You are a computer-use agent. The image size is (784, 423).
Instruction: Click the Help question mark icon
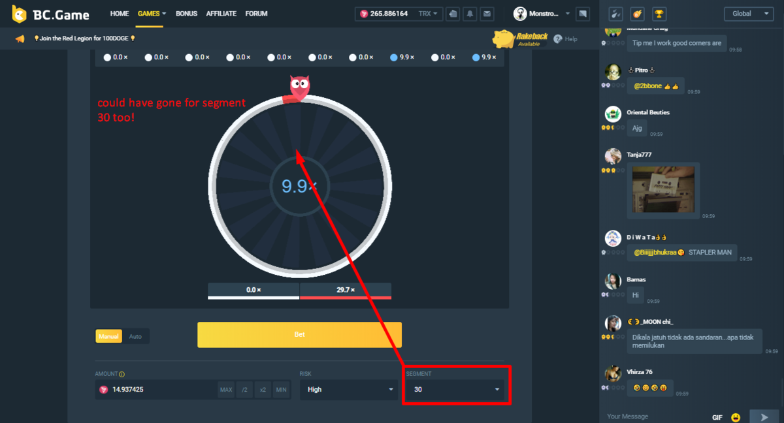pos(558,39)
